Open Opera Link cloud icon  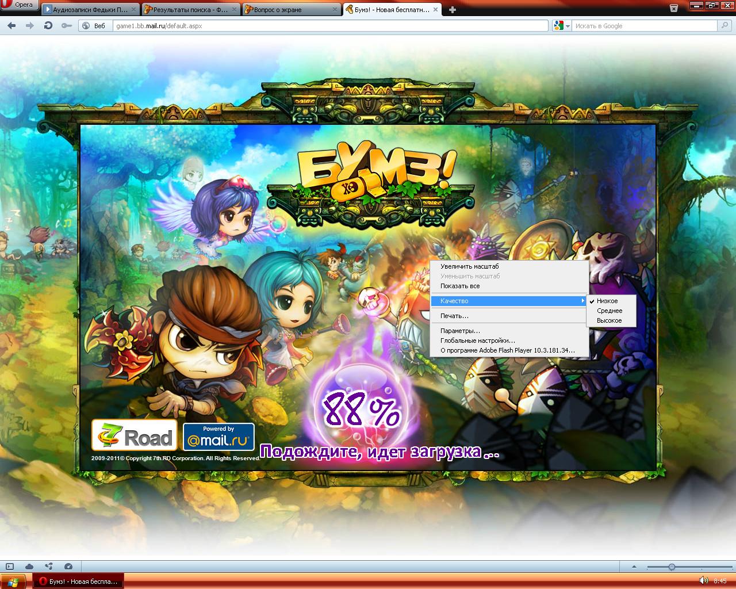[x=29, y=567]
